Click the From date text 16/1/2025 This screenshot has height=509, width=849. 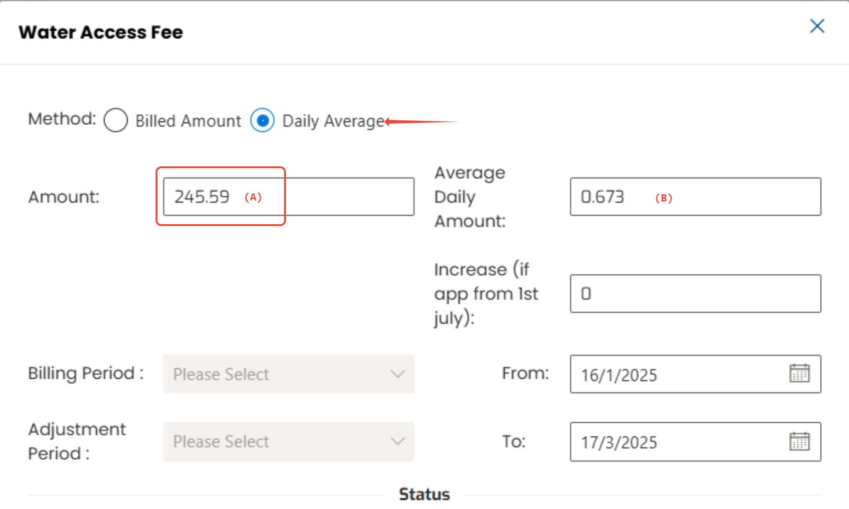click(619, 375)
